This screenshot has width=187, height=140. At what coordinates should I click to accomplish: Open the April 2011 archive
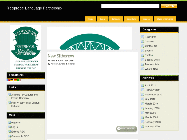(150, 86)
